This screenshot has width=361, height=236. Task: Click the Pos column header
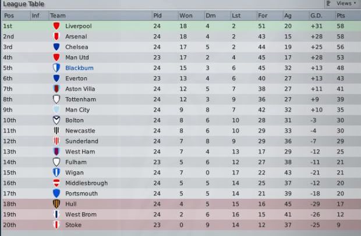(x=8, y=15)
